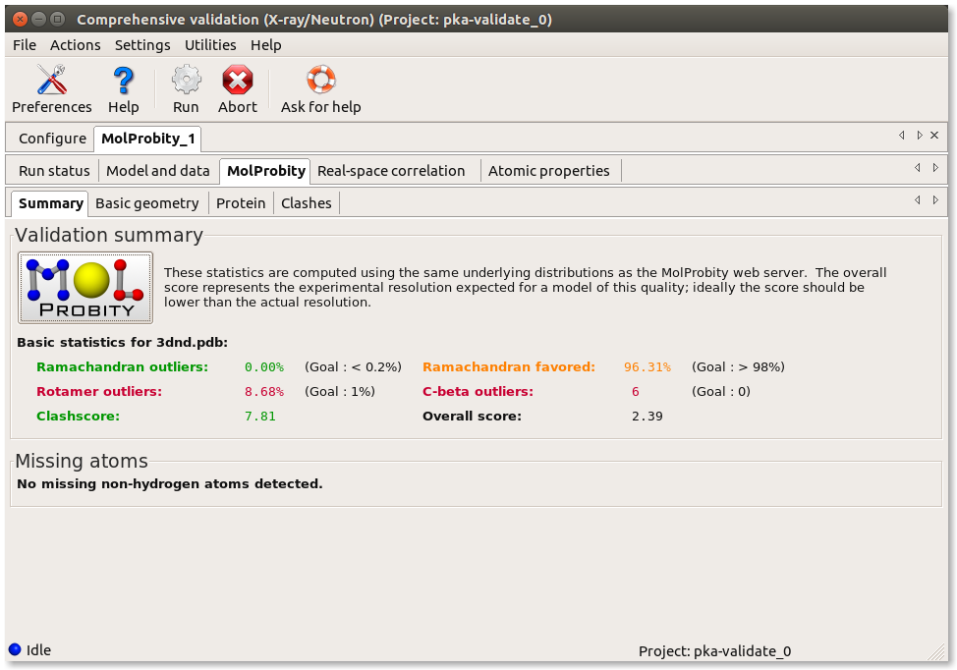Open the Clashes tab
The image size is (957, 670).
[x=306, y=203]
